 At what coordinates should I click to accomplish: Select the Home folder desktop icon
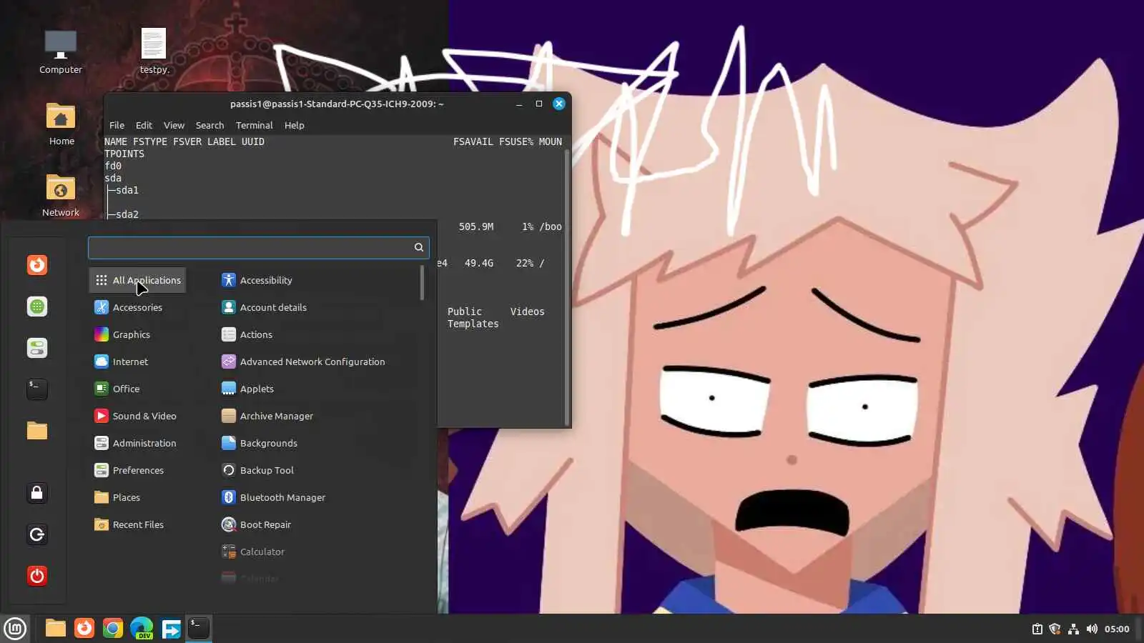61,123
